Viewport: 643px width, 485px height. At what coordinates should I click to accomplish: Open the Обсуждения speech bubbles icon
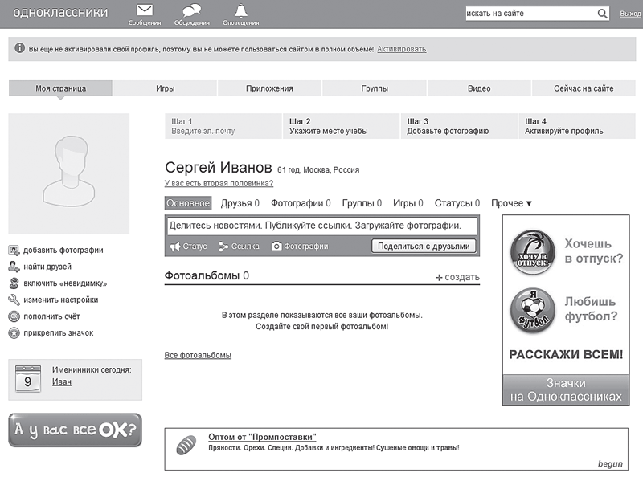pyautogui.click(x=191, y=10)
